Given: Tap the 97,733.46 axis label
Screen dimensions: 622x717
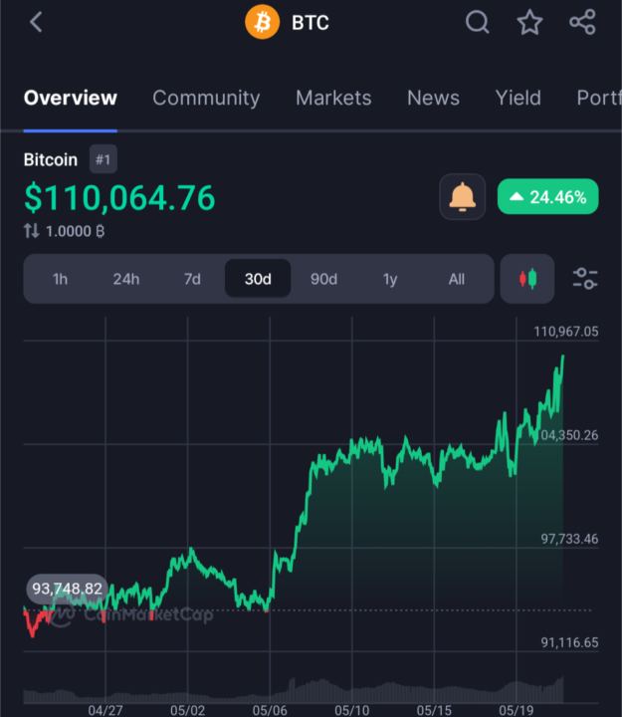Looking at the screenshot, I should 569,539.
